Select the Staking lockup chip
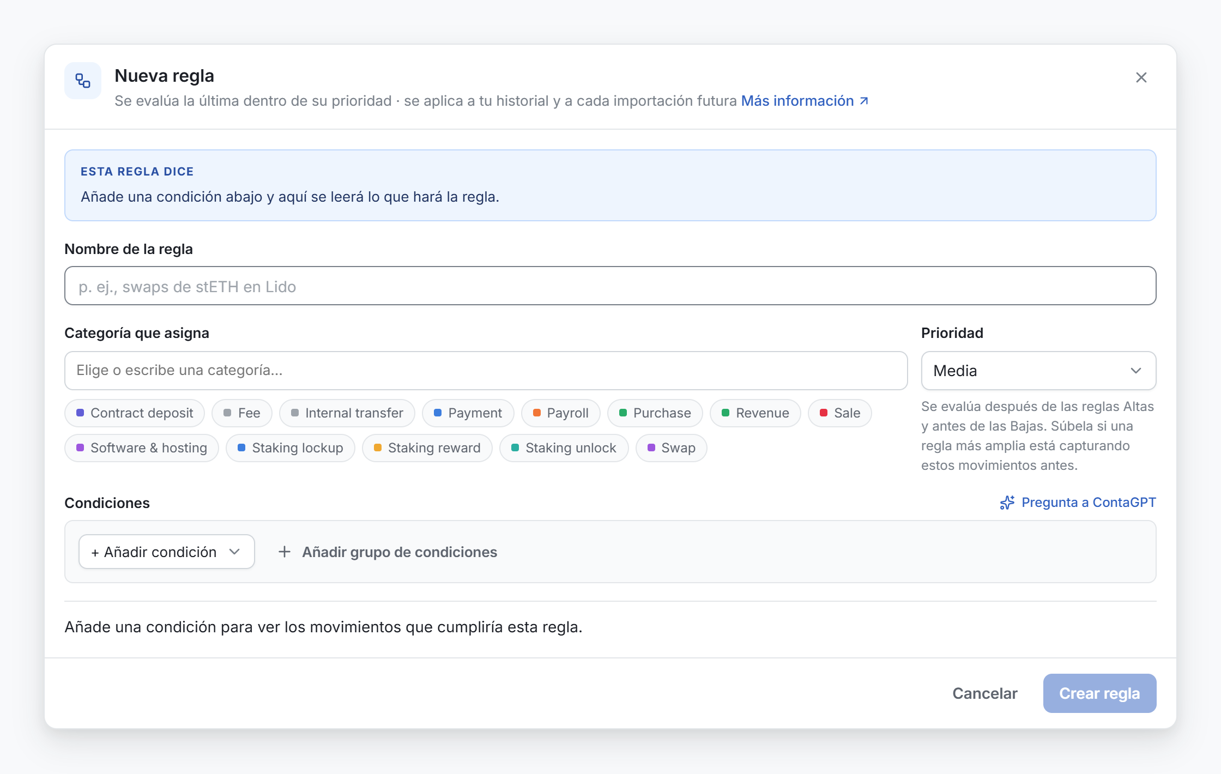This screenshot has height=774, width=1221. pos(291,448)
